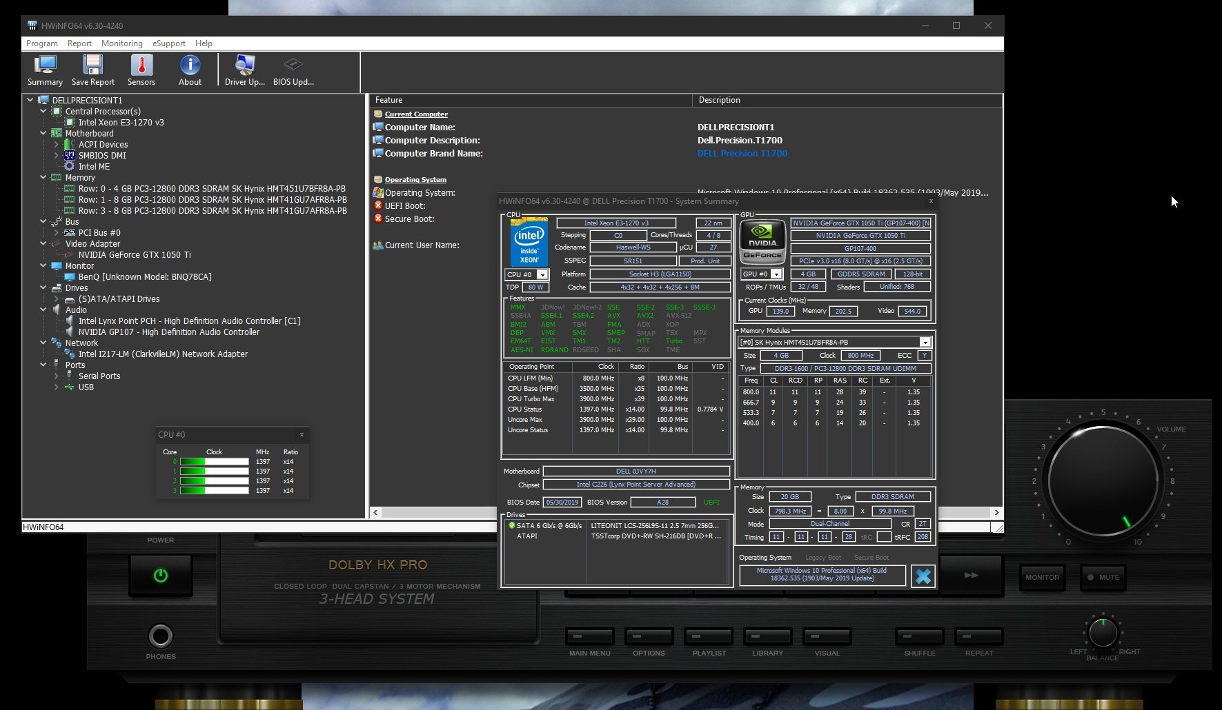This screenshot has width=1222, height=710.
Task: Click the Computer Name value DELLPRECISIONT1
Action: 736,128
